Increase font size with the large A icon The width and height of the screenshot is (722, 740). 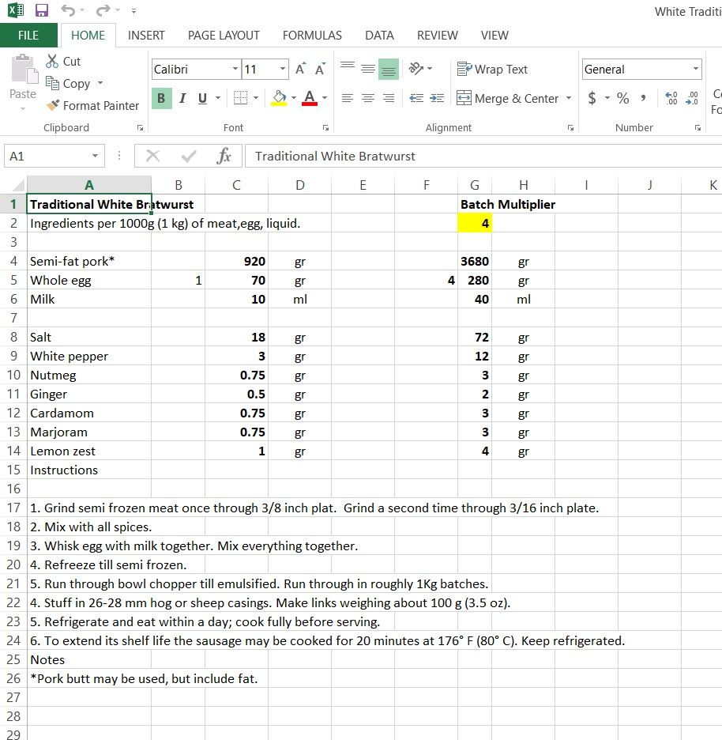pos(300,69)
